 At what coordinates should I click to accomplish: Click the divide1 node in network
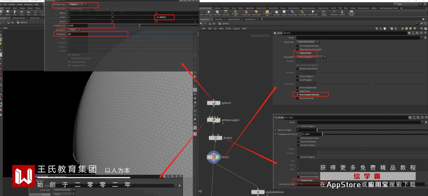tap(216, 138)
